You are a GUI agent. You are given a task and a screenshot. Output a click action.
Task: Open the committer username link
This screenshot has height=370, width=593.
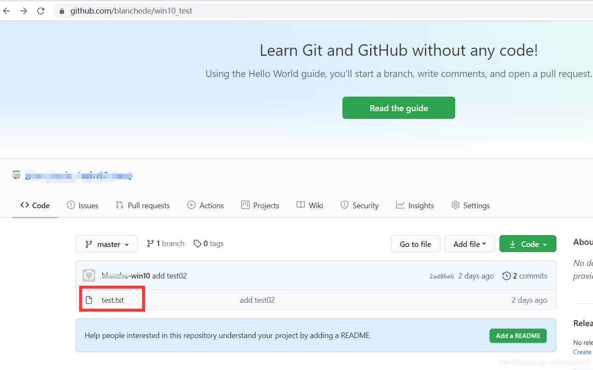tap(126, 276)
